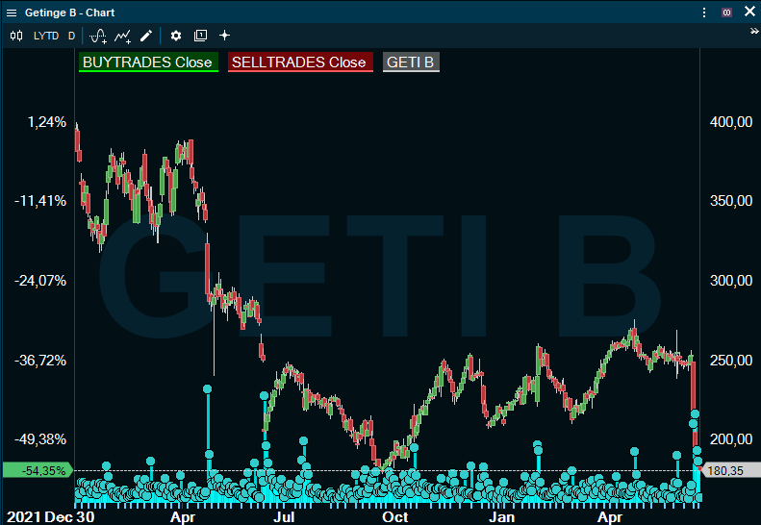Image resolution: width=761 pixels, height=525 pixels.
Task: Click the -54,35% current value label
Action: coord(38,470)
